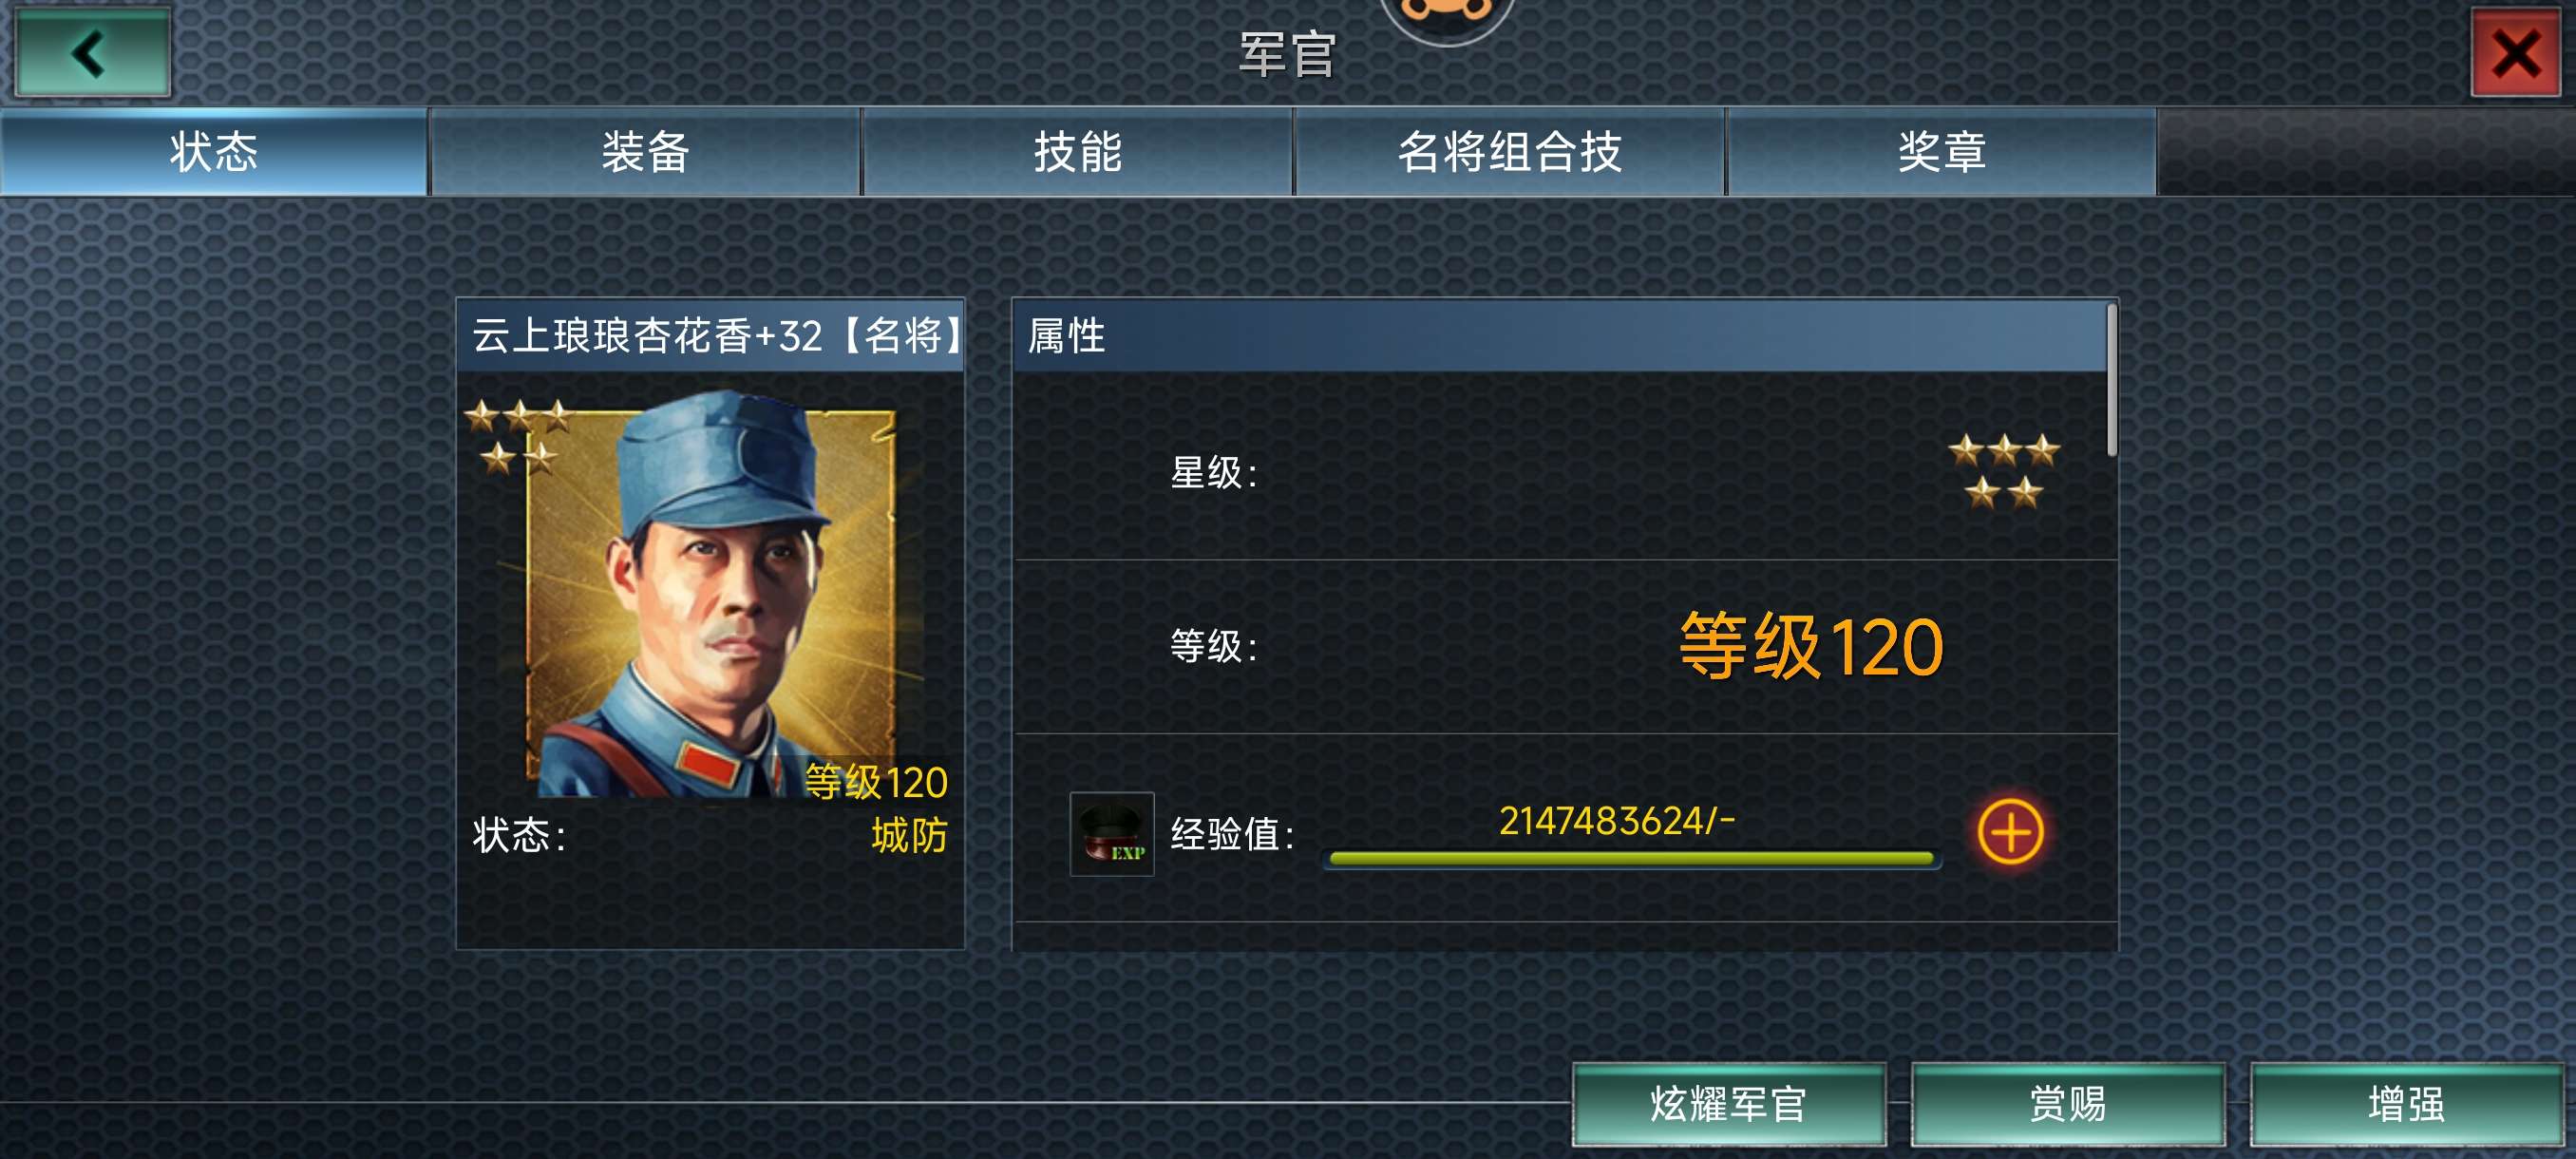Select the 名将组合技 tab
The image size is (2576, 1159).
pyautogui.click(x=1509, y=152)
